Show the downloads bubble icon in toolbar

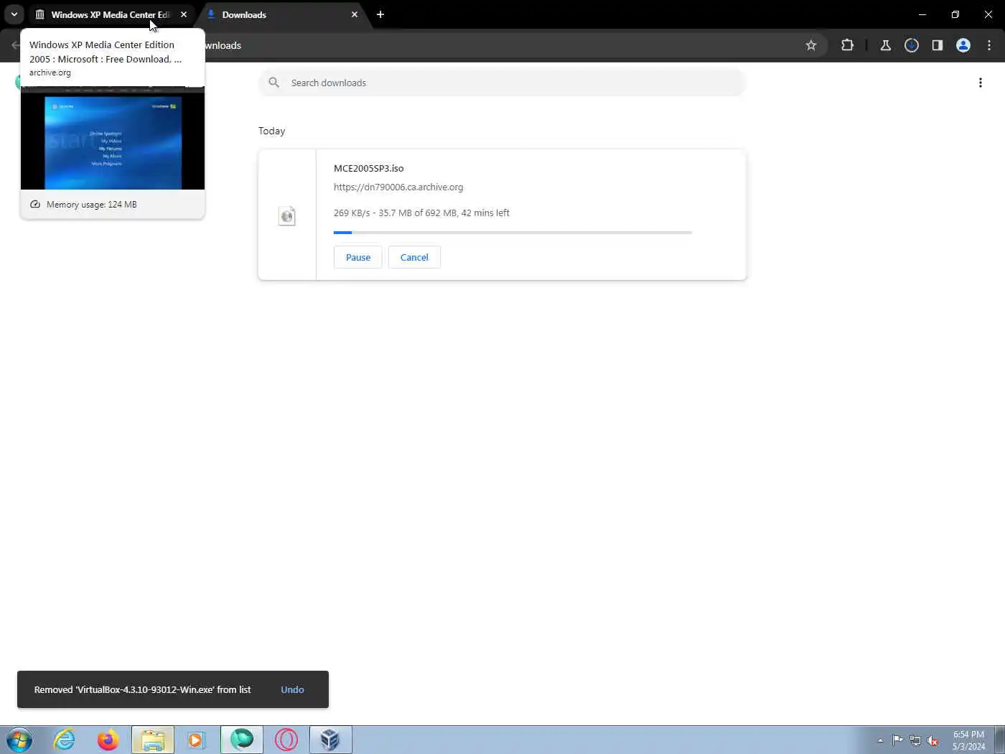(x=912, y=45)
